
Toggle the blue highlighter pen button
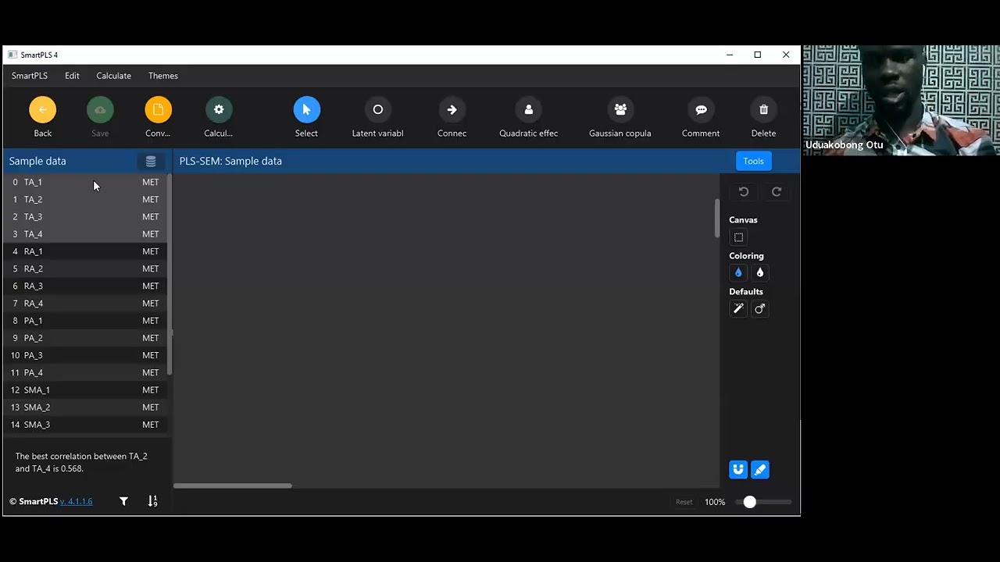click(x=760, y=469)
